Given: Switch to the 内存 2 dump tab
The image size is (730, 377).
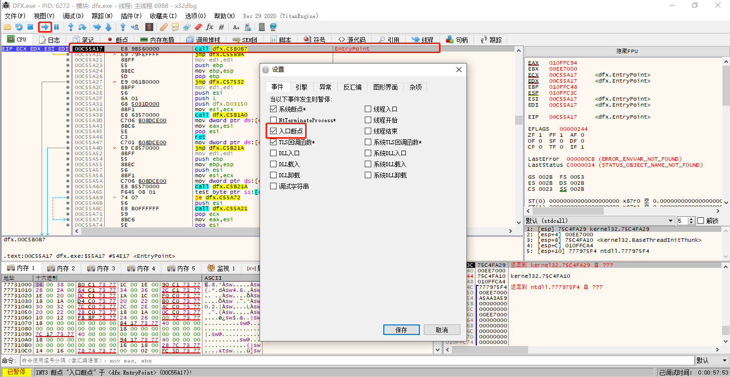Looking at the screenshot, I should click(x=62, y=268).
